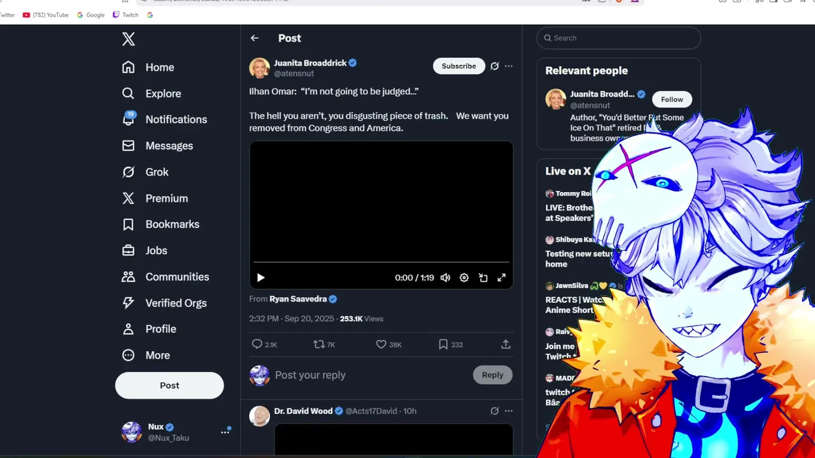
Task: Subscribe to Juanita Broaddrick
Action: point(459,66)
